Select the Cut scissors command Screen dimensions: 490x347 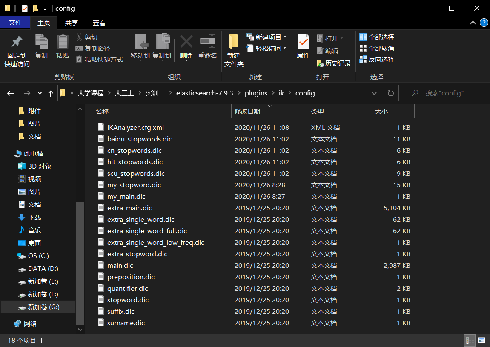pyautogui.click(x=87, y=37)
